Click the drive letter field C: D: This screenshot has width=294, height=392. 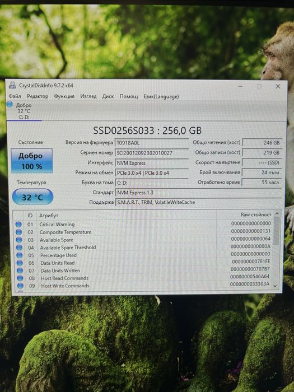[x=152, y=183]
